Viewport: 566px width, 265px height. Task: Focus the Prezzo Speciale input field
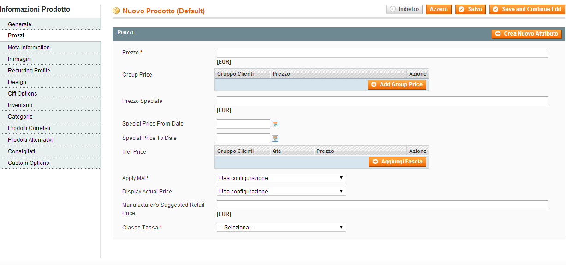[382, 101]
